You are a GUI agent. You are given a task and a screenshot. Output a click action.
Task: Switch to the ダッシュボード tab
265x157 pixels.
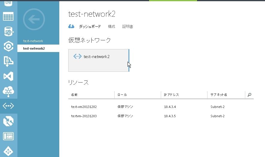(90, 27)
